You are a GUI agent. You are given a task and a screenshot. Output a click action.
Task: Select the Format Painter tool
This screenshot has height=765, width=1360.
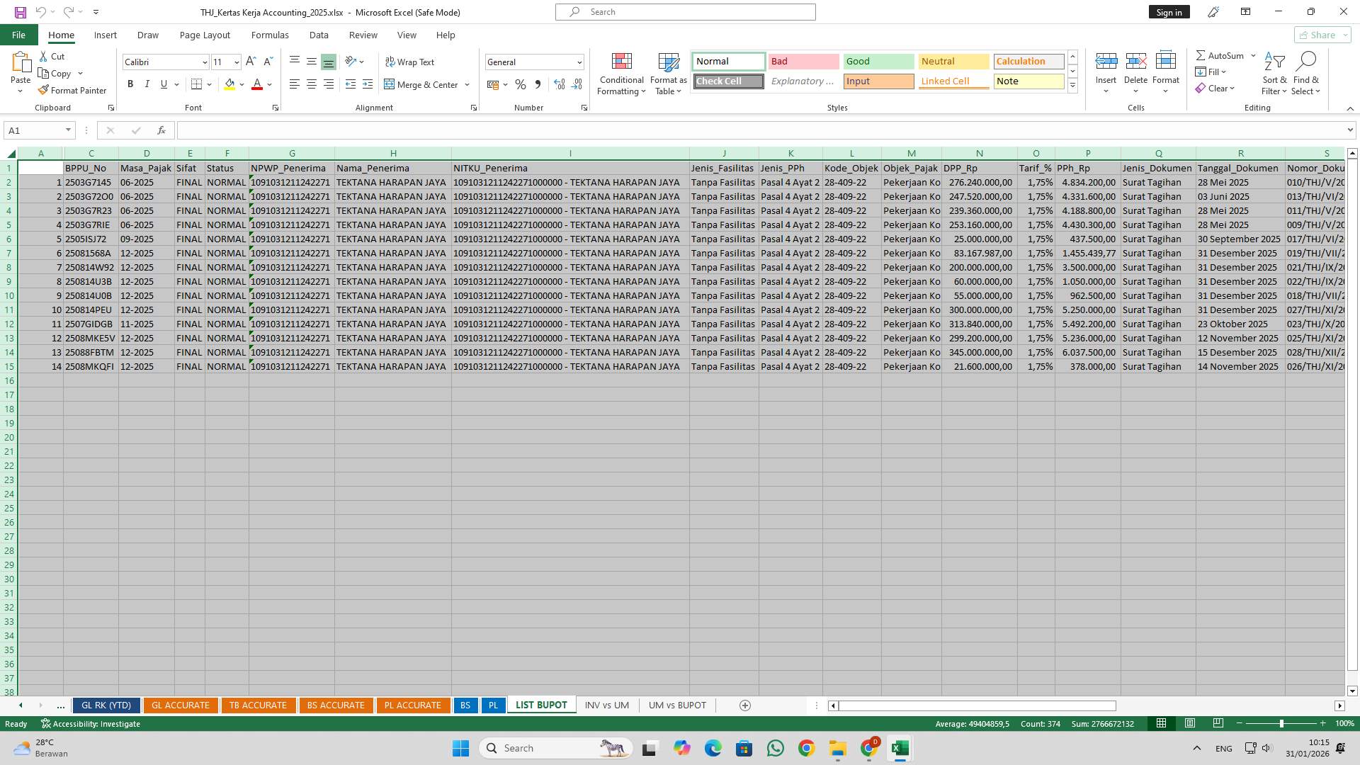point(72,90)
